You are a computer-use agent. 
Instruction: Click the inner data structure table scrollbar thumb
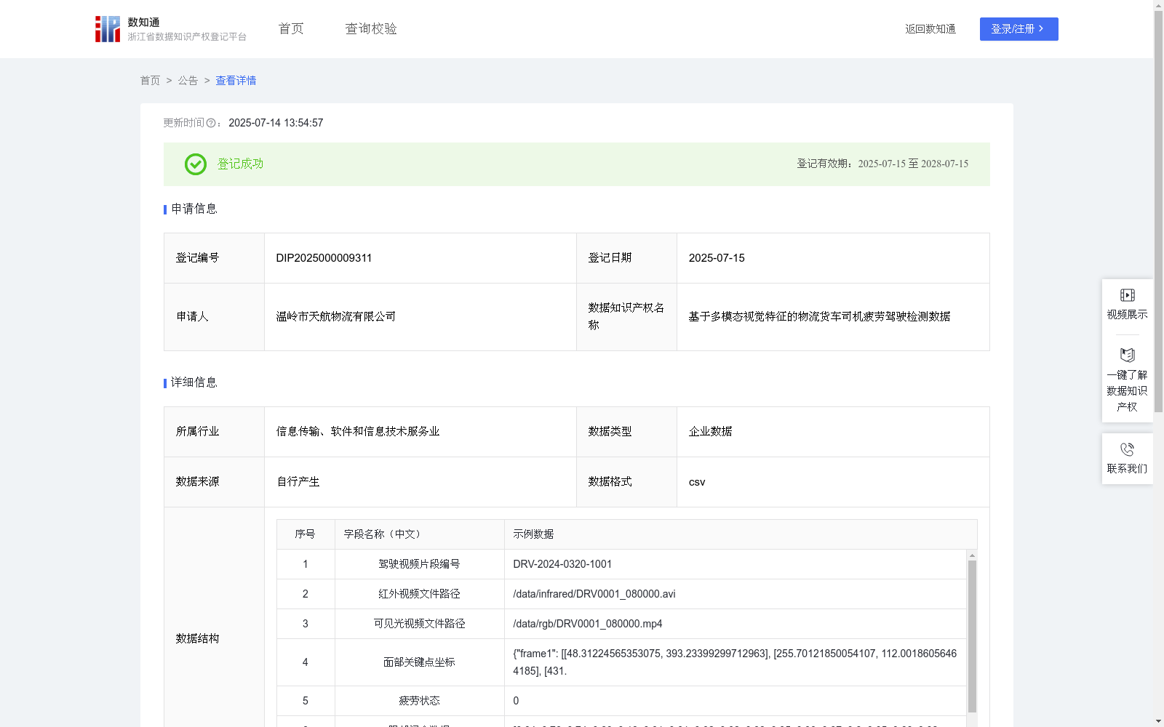[972, 636]
